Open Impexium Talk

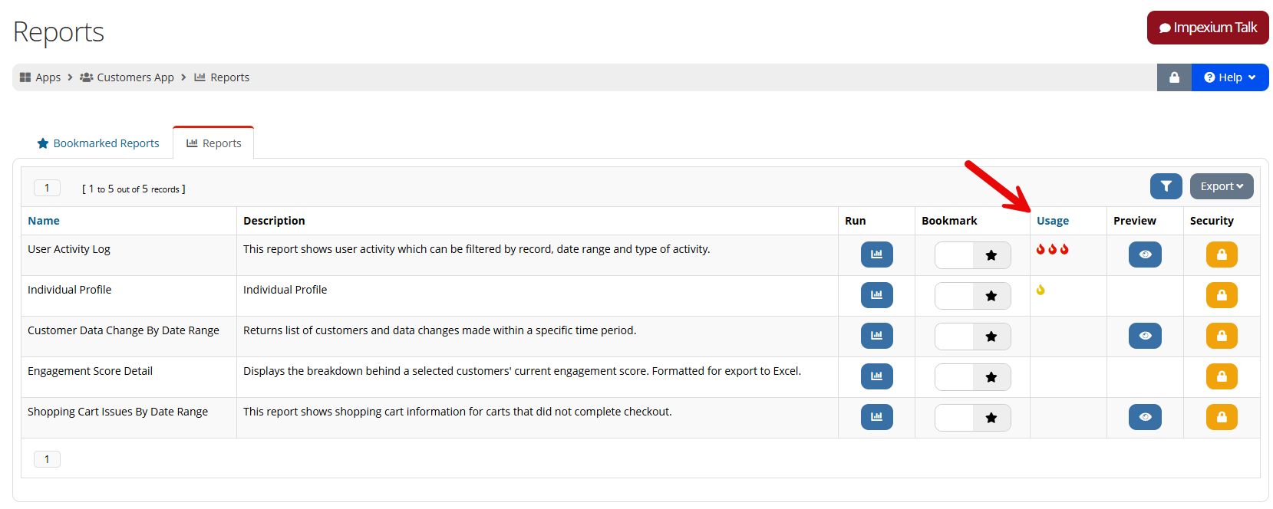[1208, 28]
